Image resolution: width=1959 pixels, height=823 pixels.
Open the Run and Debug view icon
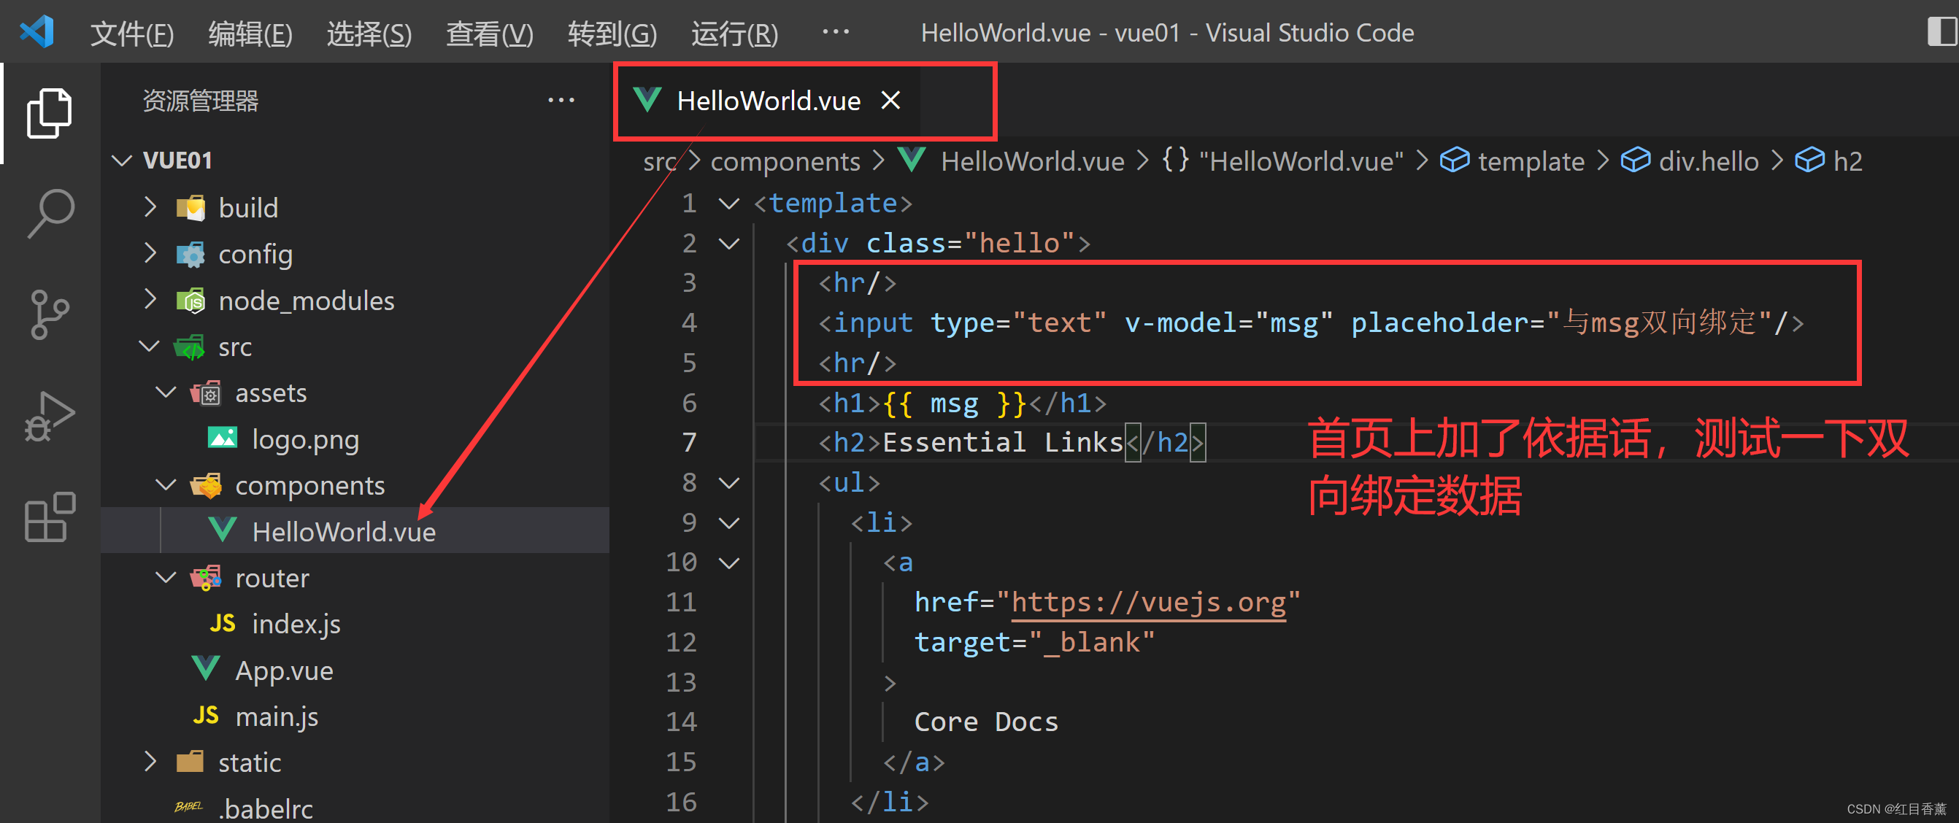[50, 416]
